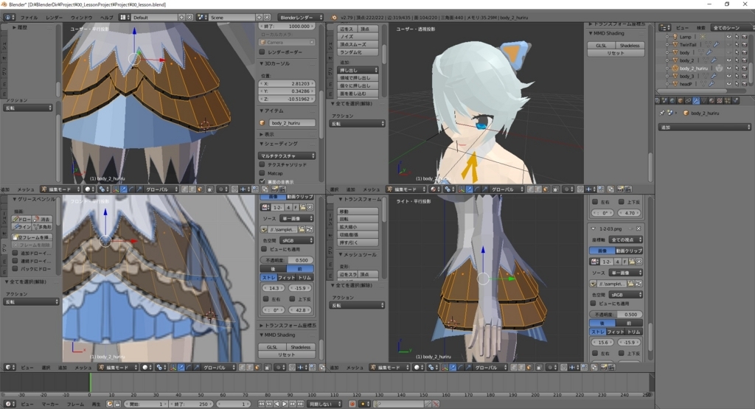Expand the body_2_huriru tree item
Viewport: 755px width, 409px height.
point(667,69)
